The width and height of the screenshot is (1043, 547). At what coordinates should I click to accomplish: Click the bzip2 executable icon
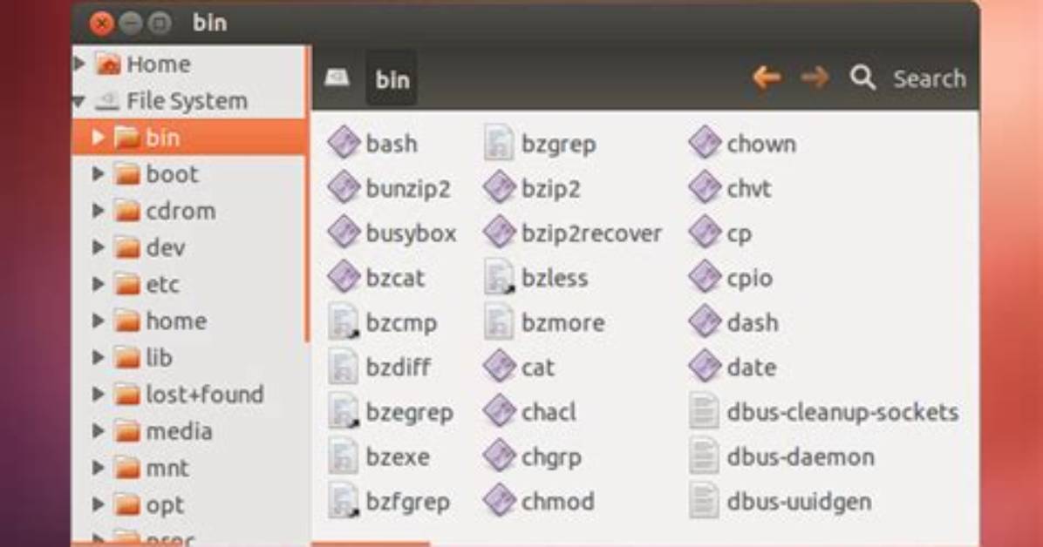(x=500, y=187)
